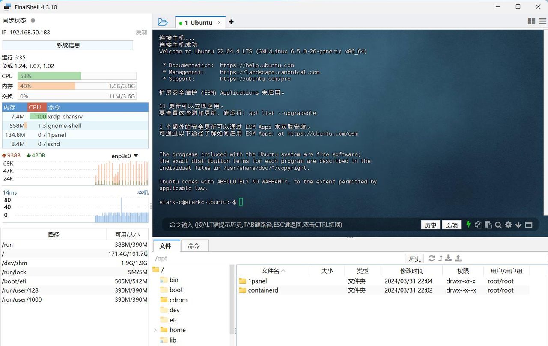
Task: Open the grid layout view icon
Action: point(531,21)
